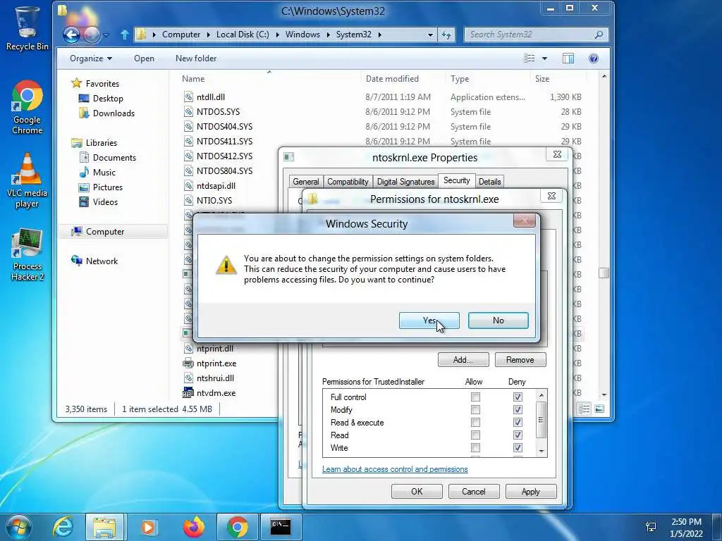This screenshot has height=541, width=722.
Task: Expand the System32 breadcrumb arrow
Action: 379,35
